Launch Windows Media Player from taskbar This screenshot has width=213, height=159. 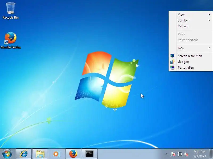point(56,154)
